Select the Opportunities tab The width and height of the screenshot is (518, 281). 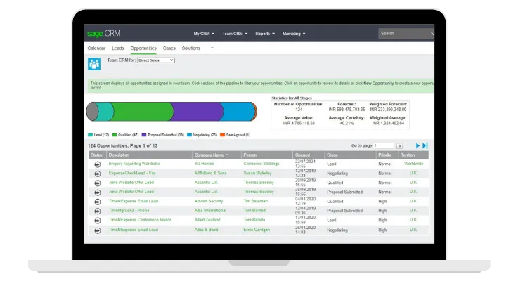tap(143, 48)
